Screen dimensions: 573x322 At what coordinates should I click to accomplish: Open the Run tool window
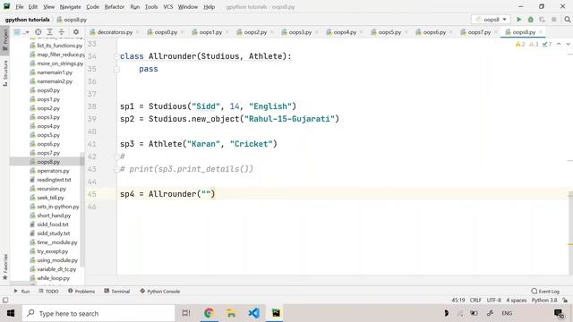tap(21, 292)
